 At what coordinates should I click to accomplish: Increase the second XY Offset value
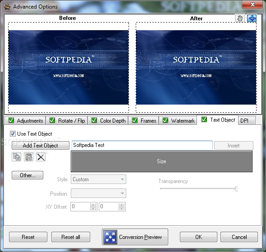[x=121, y=205]
